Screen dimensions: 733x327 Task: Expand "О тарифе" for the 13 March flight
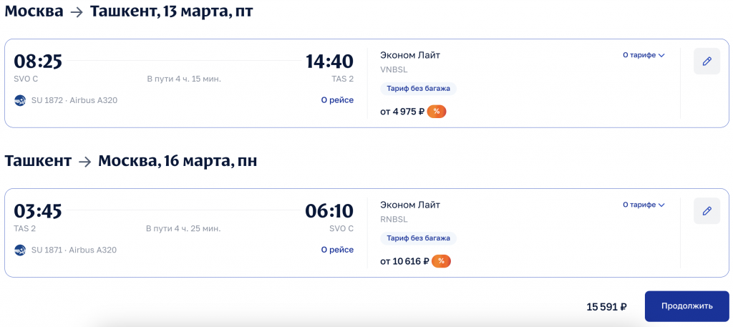[644, 55]
